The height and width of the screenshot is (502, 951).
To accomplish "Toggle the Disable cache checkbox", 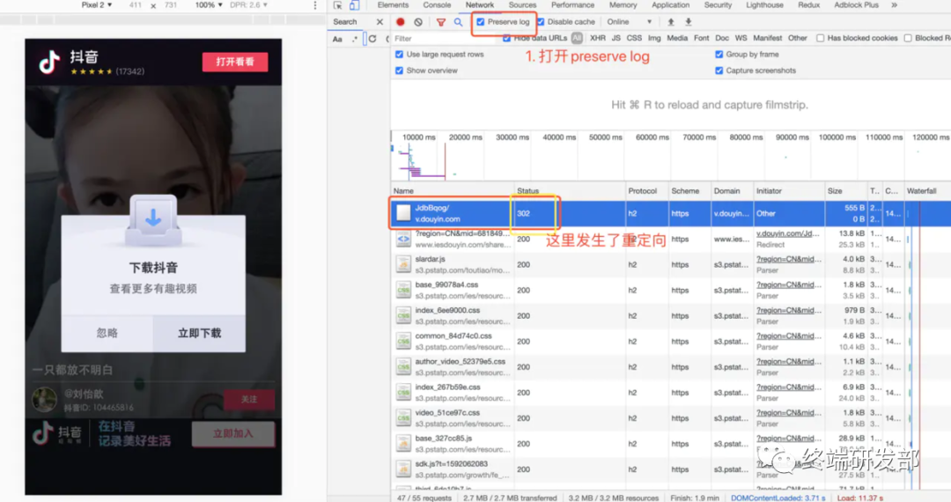I will point(541,22).
